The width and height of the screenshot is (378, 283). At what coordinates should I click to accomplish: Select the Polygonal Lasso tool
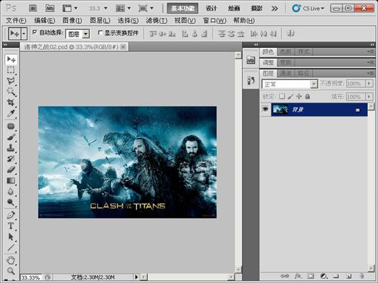coord(11,81)
